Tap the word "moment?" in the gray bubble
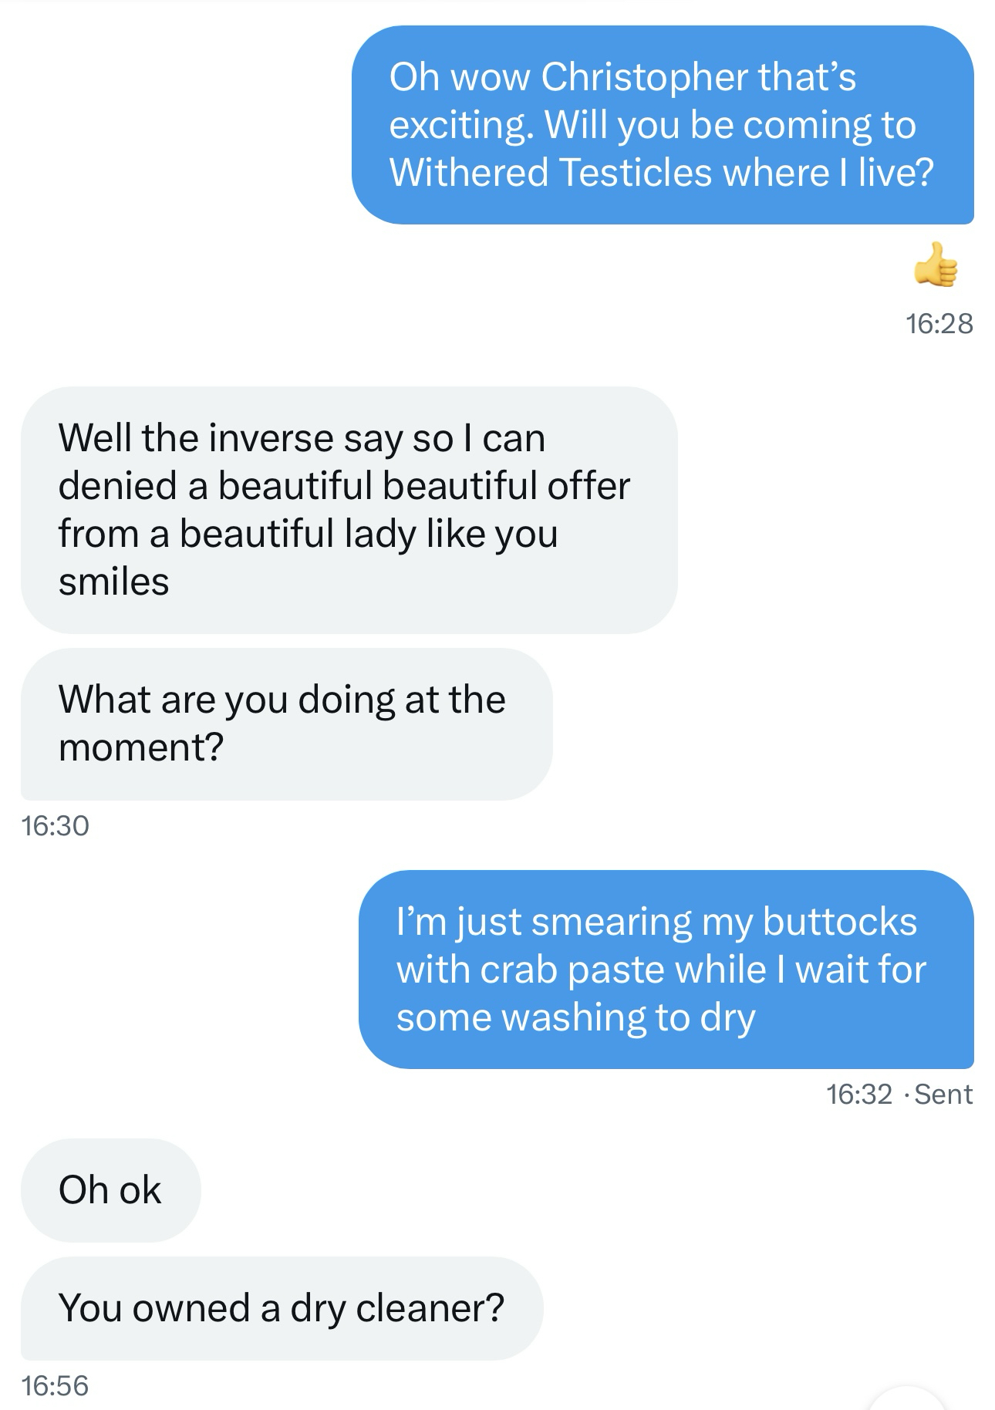Screen dimensions: 995x1410 tap(141, 747)
